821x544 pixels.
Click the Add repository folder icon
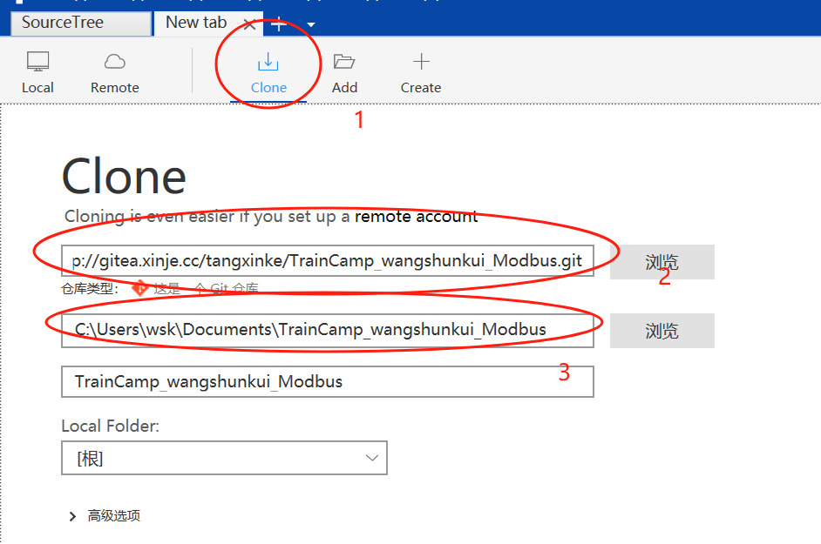point(344,72)
